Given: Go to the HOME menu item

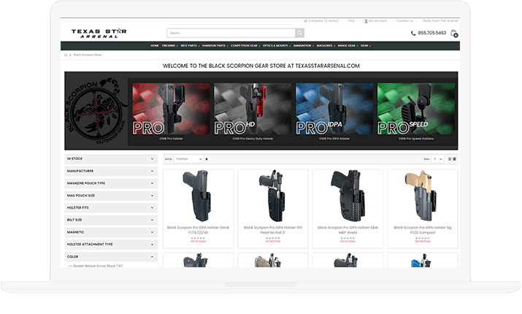Looking at the screenshot, I should (x=155, y=45).
